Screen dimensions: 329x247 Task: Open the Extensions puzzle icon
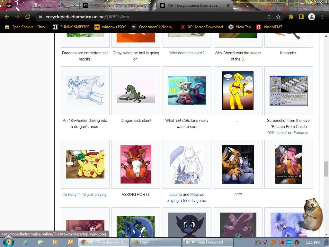291,17
